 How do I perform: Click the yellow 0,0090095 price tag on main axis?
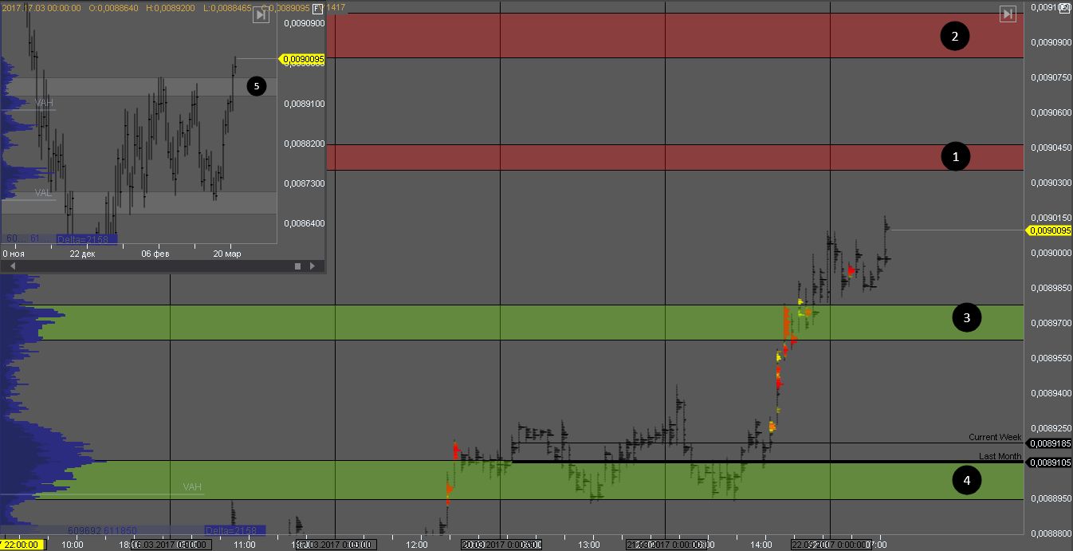point(1049,230)
